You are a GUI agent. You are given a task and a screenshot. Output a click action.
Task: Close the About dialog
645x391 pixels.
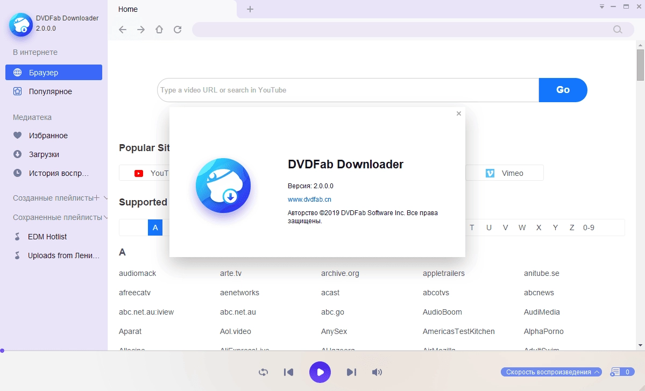pos(459,113)
